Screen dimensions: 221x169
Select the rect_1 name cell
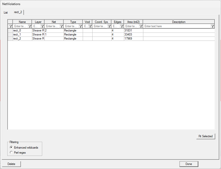(22, 35)
